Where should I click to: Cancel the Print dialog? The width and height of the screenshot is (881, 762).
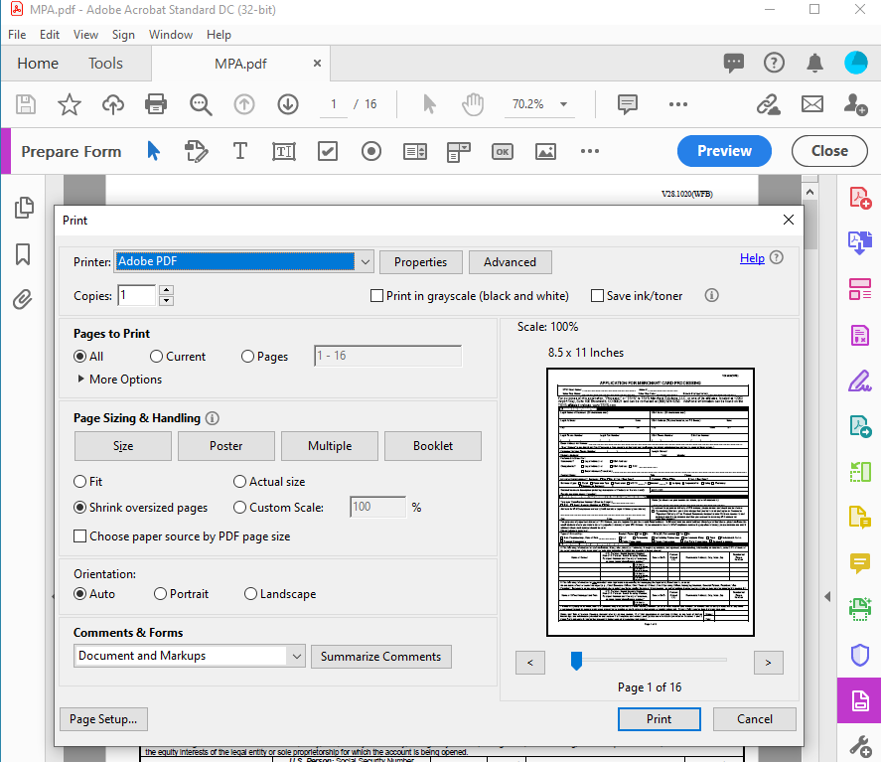pyautogui.click(x=755, y=719)
